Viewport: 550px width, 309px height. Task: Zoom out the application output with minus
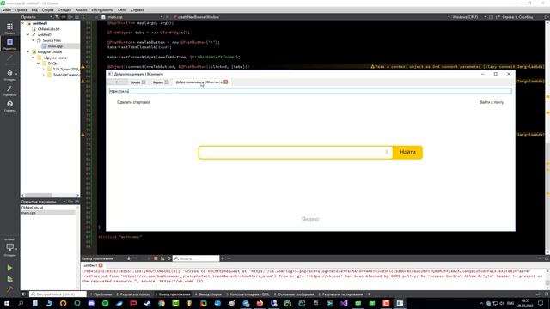229,258
